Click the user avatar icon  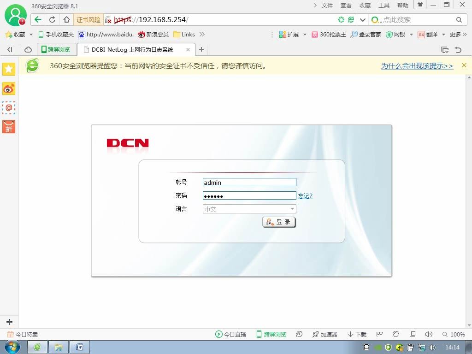pyautogui.click(x=15, y=15)
